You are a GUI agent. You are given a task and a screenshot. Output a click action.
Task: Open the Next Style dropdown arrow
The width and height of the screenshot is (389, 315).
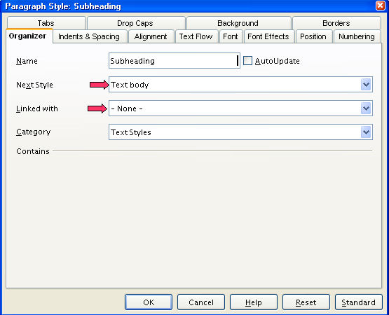tap(366, 85)
